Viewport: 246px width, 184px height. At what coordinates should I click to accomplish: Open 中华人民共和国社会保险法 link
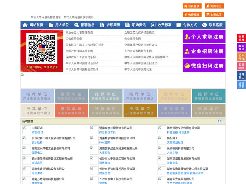82,69
